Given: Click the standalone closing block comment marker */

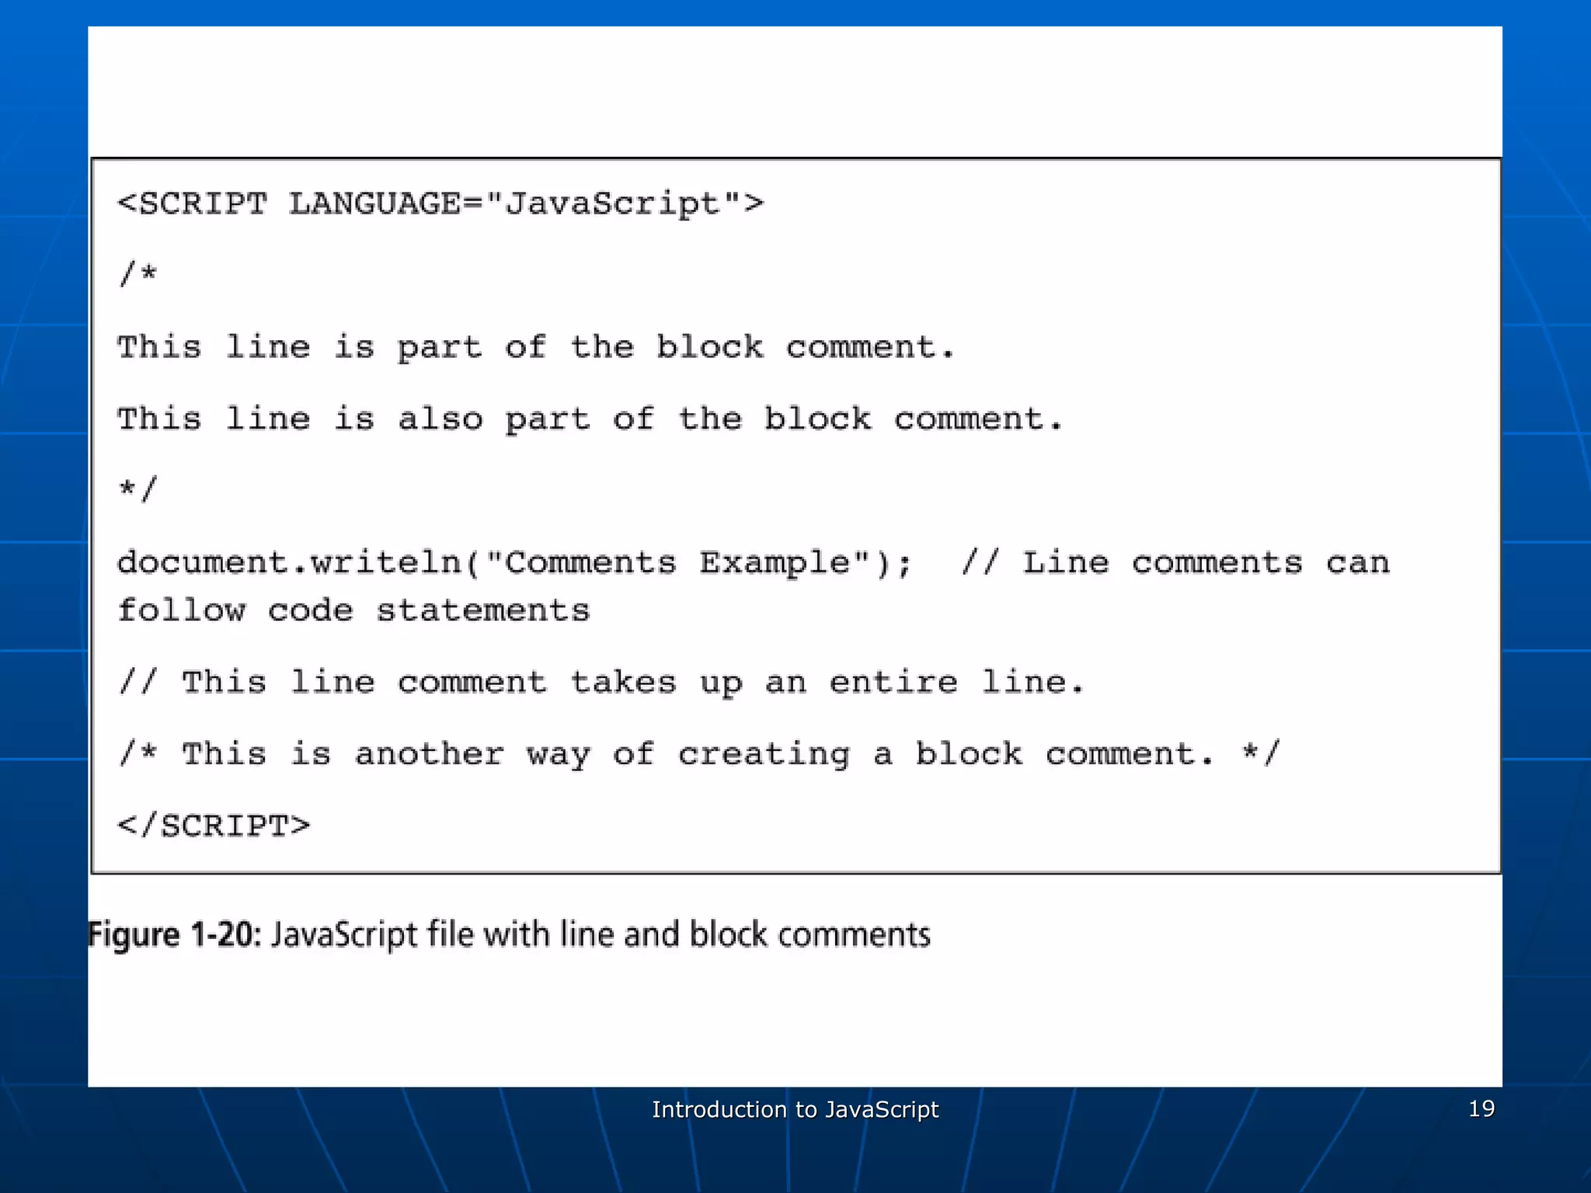Looking at the screenshot, I should click(138, 489).
